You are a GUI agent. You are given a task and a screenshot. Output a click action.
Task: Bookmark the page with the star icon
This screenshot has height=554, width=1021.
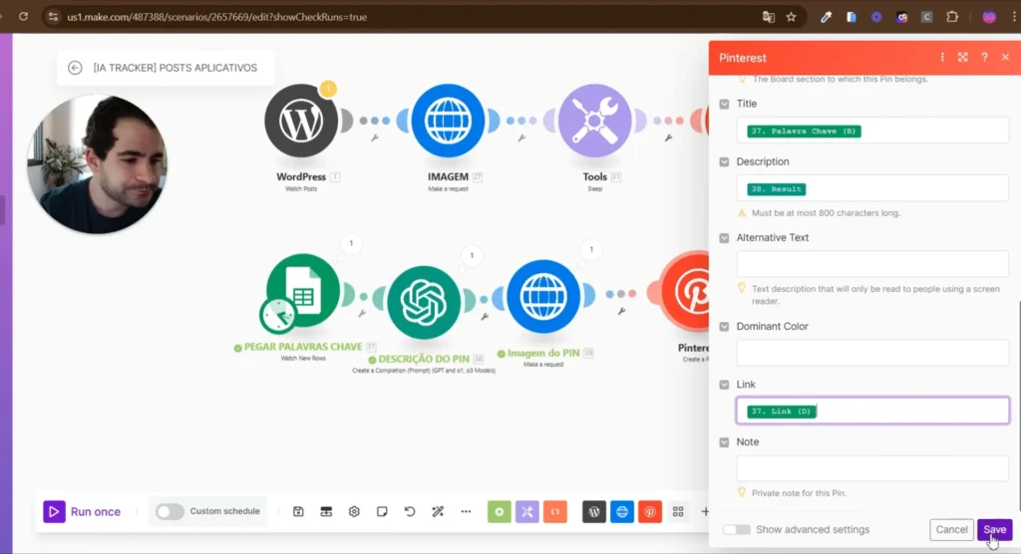791,17
